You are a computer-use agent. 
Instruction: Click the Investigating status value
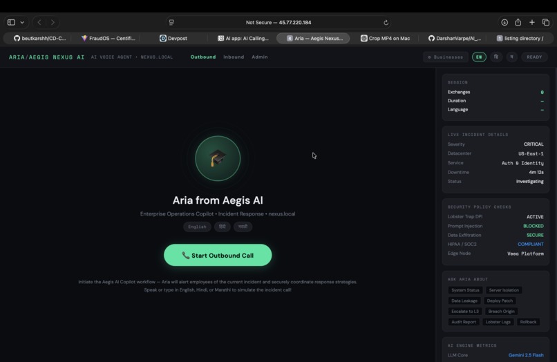tap(529, 182)
